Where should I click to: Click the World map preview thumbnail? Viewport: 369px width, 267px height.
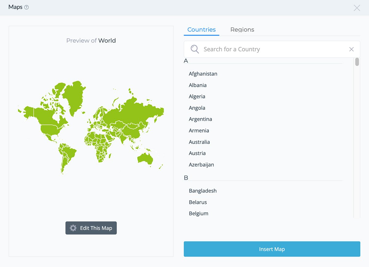point(91,129)
